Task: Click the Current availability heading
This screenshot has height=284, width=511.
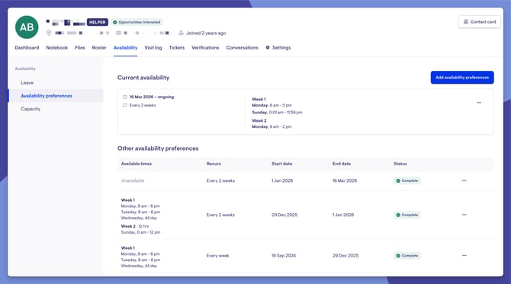Action: [143, 78]
